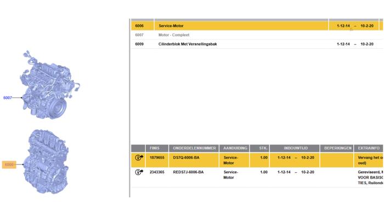Click ONDERDELENNUMMER column header

pyautogui.click(x=194, y=148)
